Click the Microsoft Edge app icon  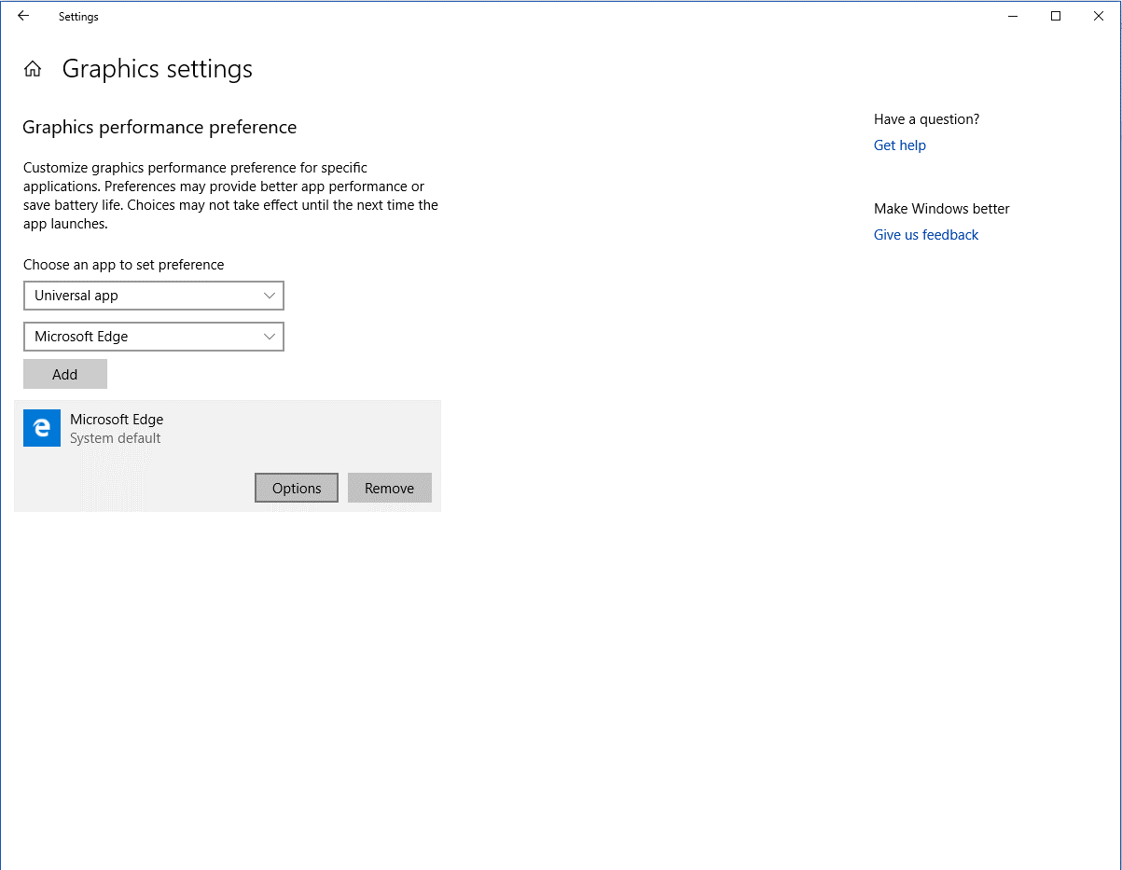click(x=42, y=428)
